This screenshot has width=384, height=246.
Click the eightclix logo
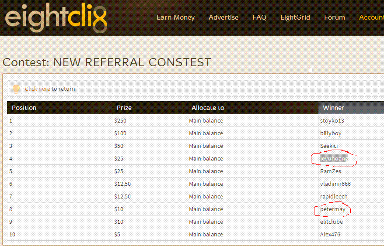(x=56, y=18)
